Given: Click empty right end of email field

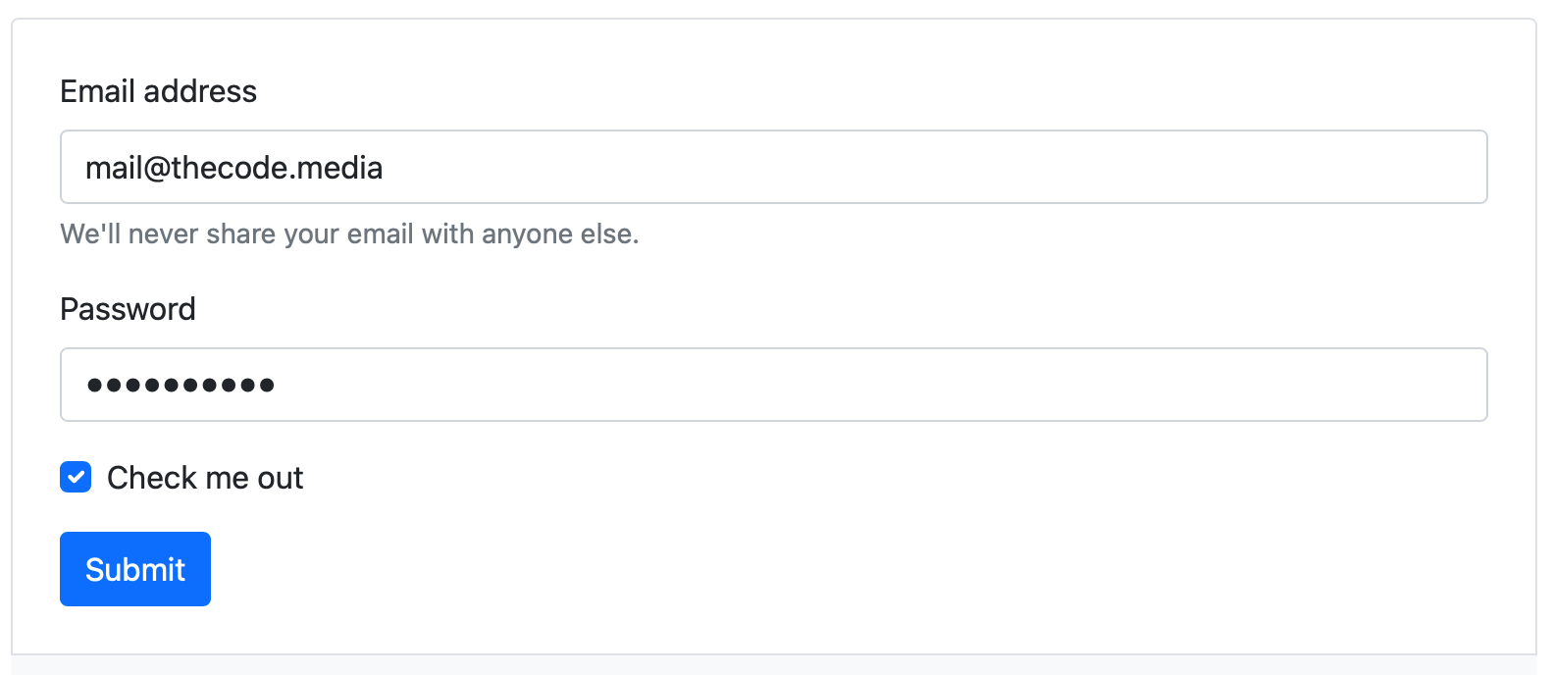Looking at the screenshot, I should tap(1373, 167).
